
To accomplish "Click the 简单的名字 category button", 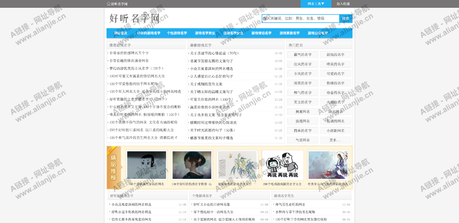I will click(302, 131).
